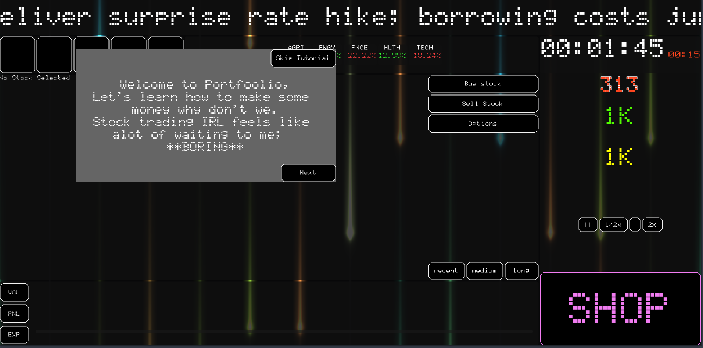Select the VAL view button
This screenshot has height=348, width=703.
(x=15, y=292)
